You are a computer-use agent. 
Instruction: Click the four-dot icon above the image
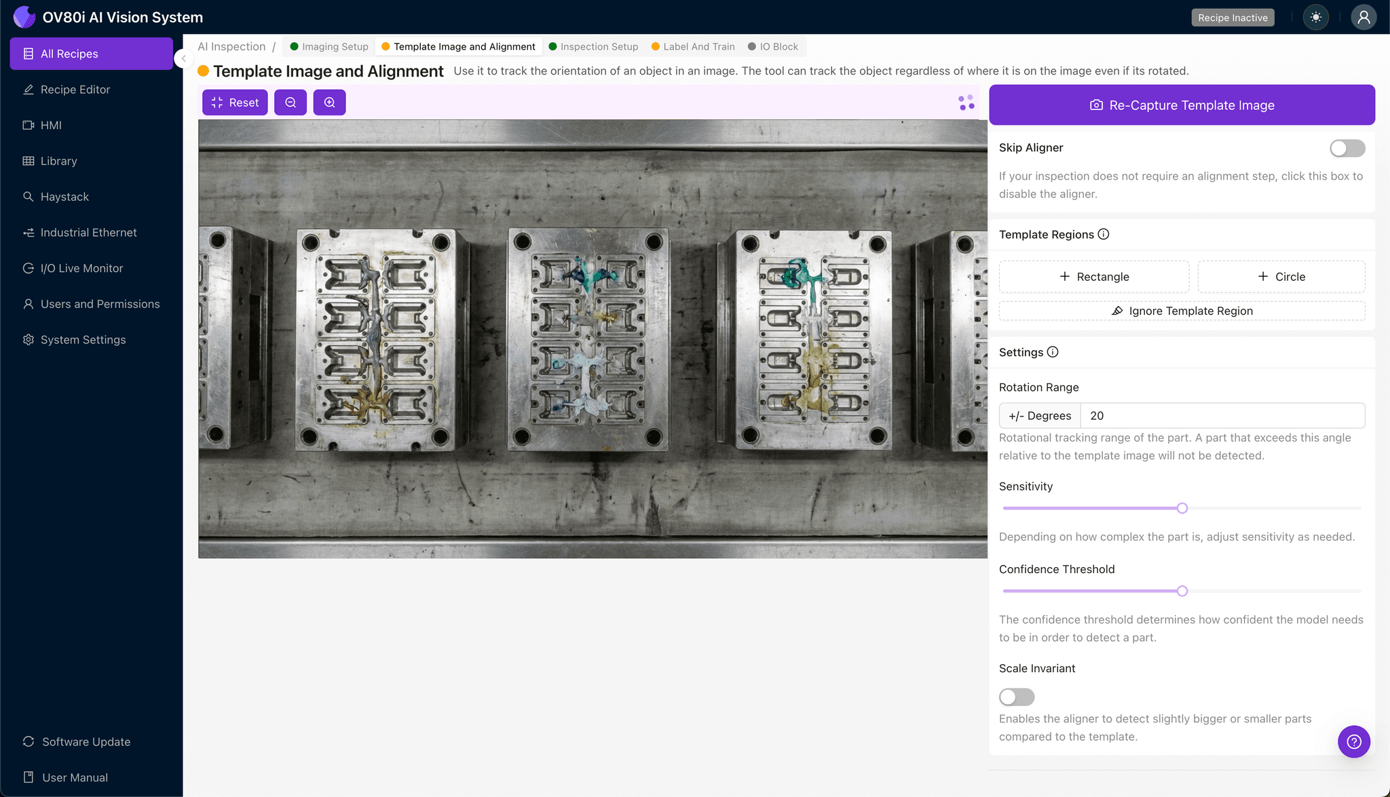[x=966, y=102]
